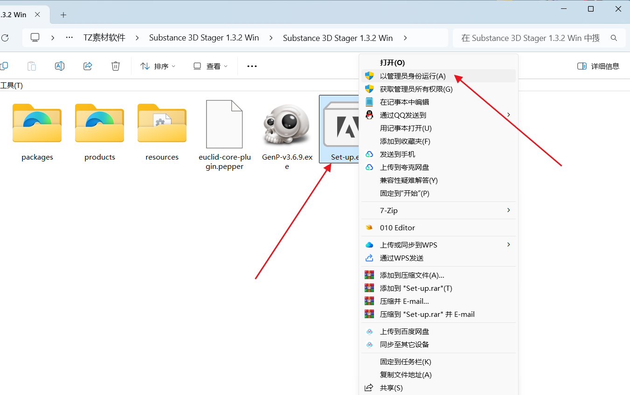Viewport: 630px width, 395px height.
Task: Maximize the File Explorer window
Action: [591, 9]
